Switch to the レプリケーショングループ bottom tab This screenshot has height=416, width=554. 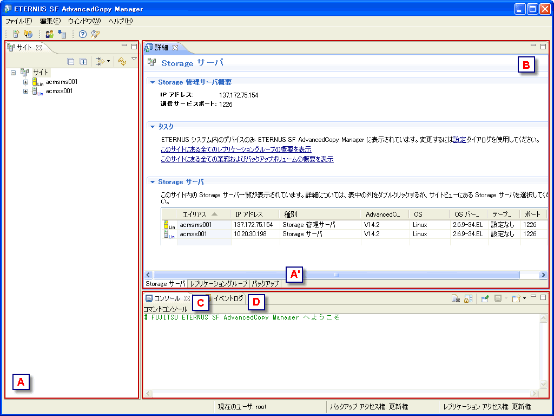(219, 284)
